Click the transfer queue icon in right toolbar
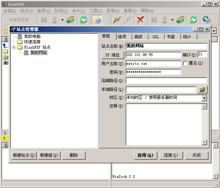 (180, 20)
